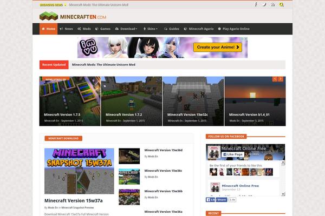Click the Facebook Like button below widget
Viewport: 325px width, 216px height.
[211, 200]
